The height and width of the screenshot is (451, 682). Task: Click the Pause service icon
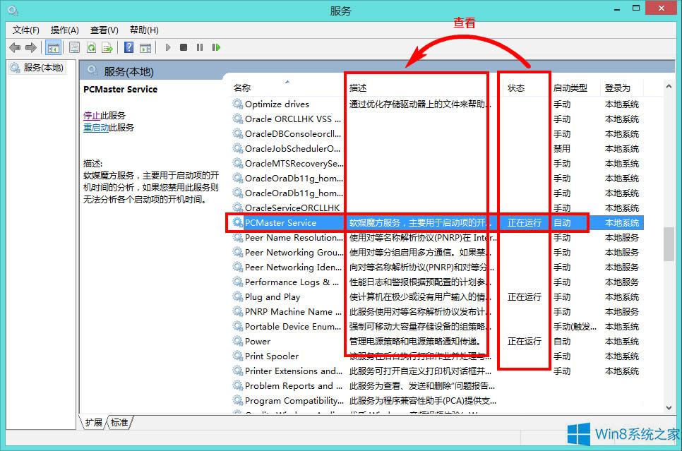(200, 47)
